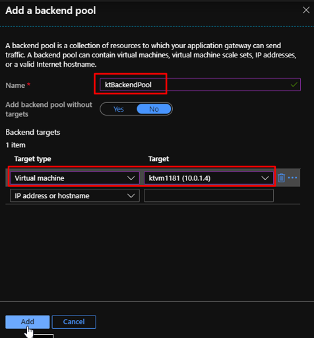Click the Backend targets section heading
Viewport: 314px width, 338px height.
33,132
